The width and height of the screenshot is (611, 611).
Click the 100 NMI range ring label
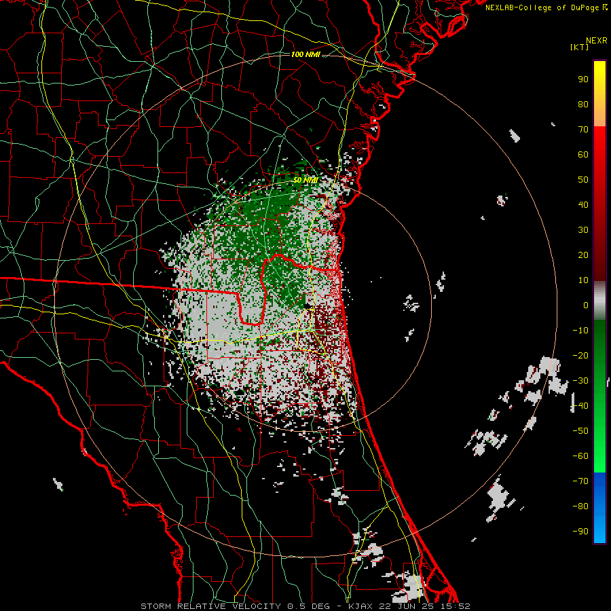(306, 54)
